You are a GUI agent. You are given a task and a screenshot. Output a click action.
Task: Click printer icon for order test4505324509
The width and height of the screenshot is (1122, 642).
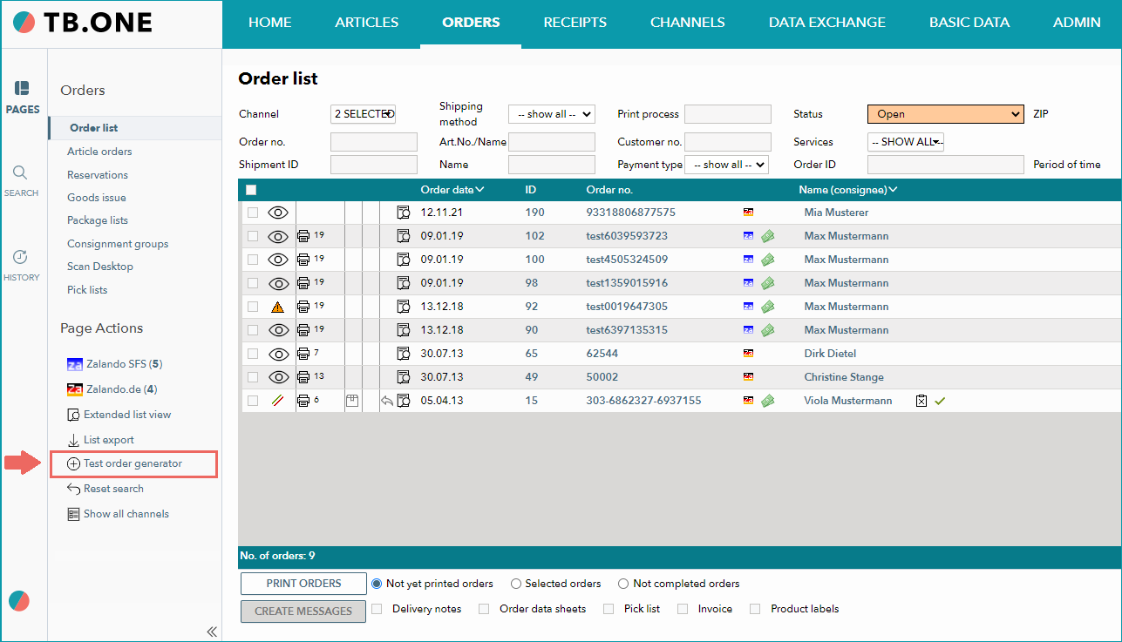pyautogui.click(x=303, y=260)
